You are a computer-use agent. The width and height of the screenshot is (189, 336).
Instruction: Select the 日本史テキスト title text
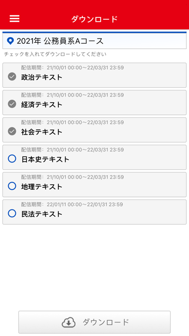(45, 159)
